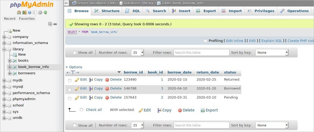Screen dimensions: 314x132
Task: Click Copy icon for row 123490
Action: 91,80
